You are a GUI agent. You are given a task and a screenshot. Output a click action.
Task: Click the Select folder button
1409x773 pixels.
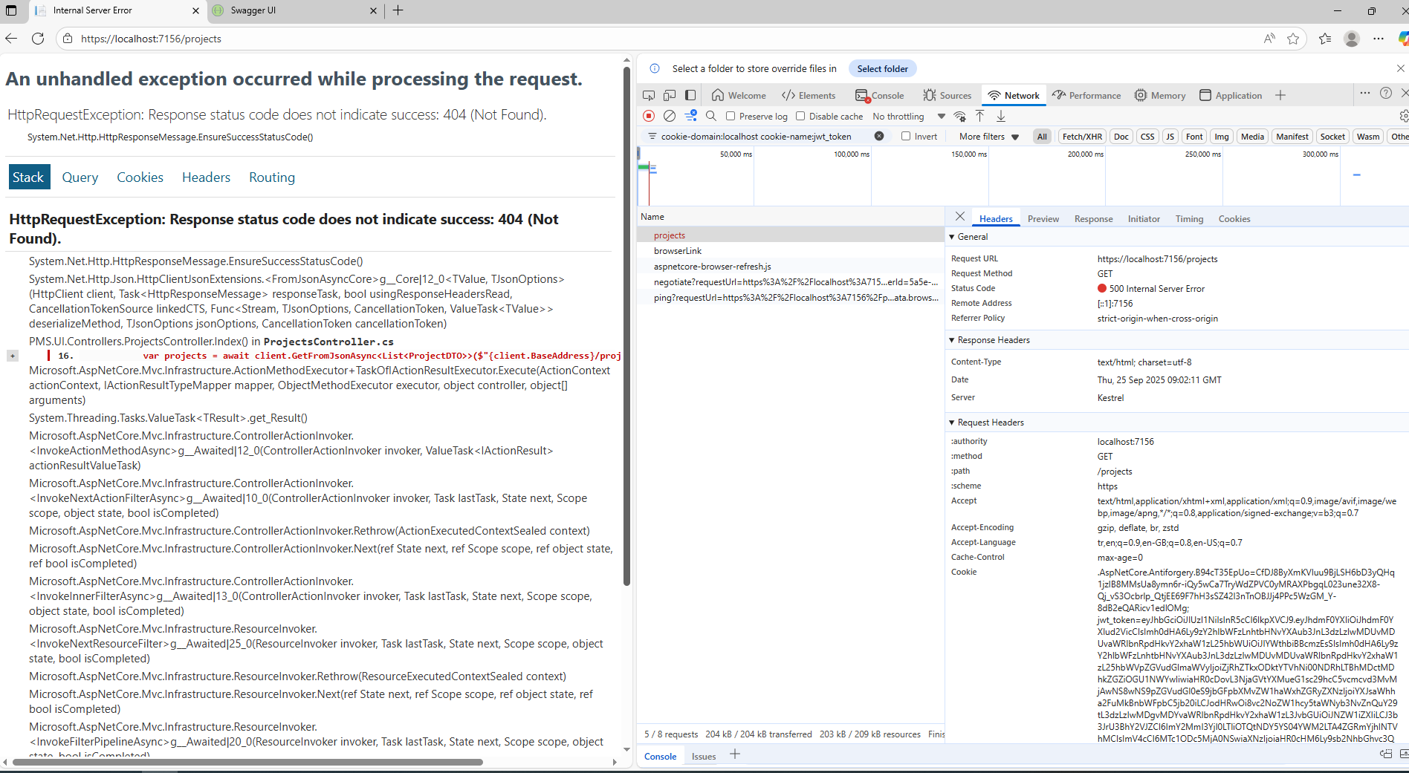[x=882, y=68]
